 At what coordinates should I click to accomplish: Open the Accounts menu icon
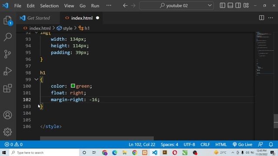(8, 115)
